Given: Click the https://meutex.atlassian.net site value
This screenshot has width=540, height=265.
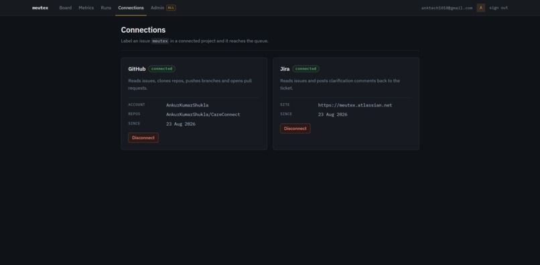Looking at the screenshot, I should [355, 105].
